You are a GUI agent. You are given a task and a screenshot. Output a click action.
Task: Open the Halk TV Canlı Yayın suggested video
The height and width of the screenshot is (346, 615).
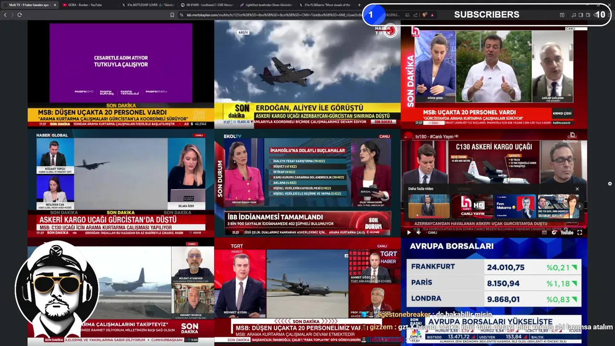click(x=472, y=206)
